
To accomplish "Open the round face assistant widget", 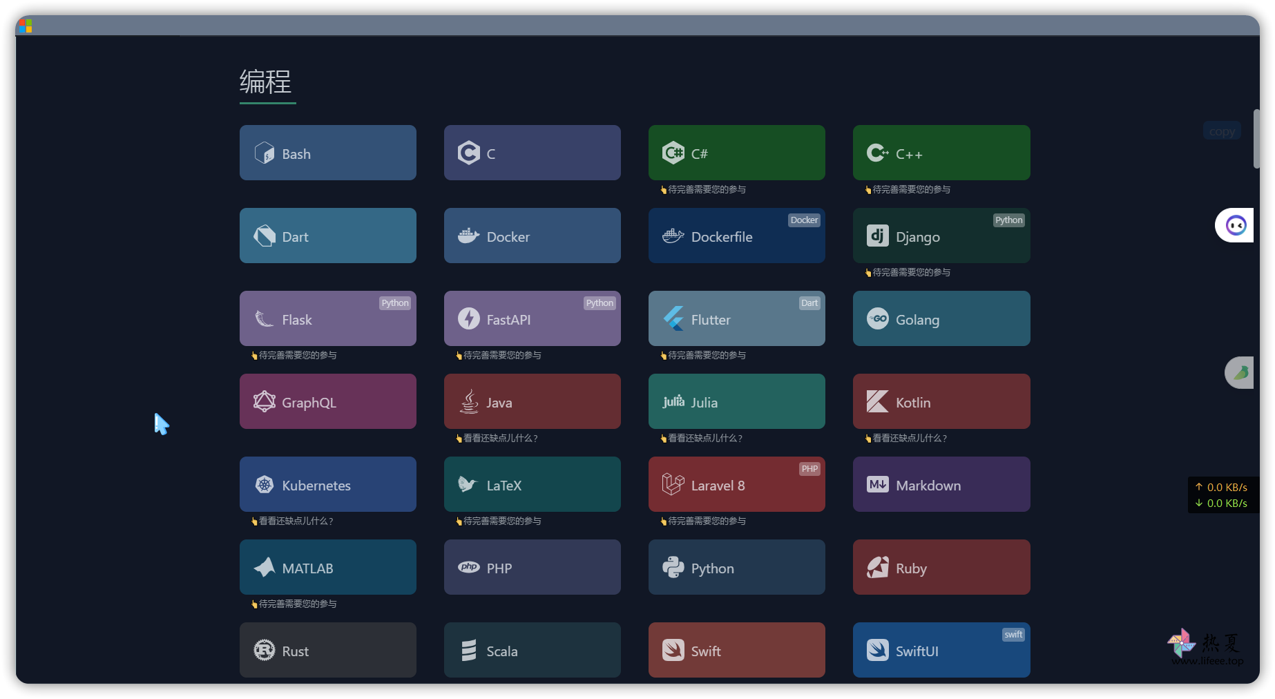I will click(x=1235, y=225).
